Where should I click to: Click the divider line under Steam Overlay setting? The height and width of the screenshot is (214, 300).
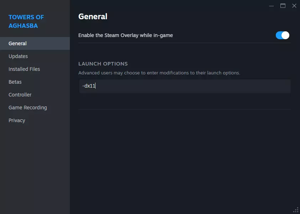click(x=184, y=43)
